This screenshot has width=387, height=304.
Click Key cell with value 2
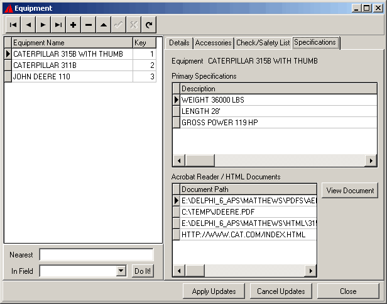point(144,65)
